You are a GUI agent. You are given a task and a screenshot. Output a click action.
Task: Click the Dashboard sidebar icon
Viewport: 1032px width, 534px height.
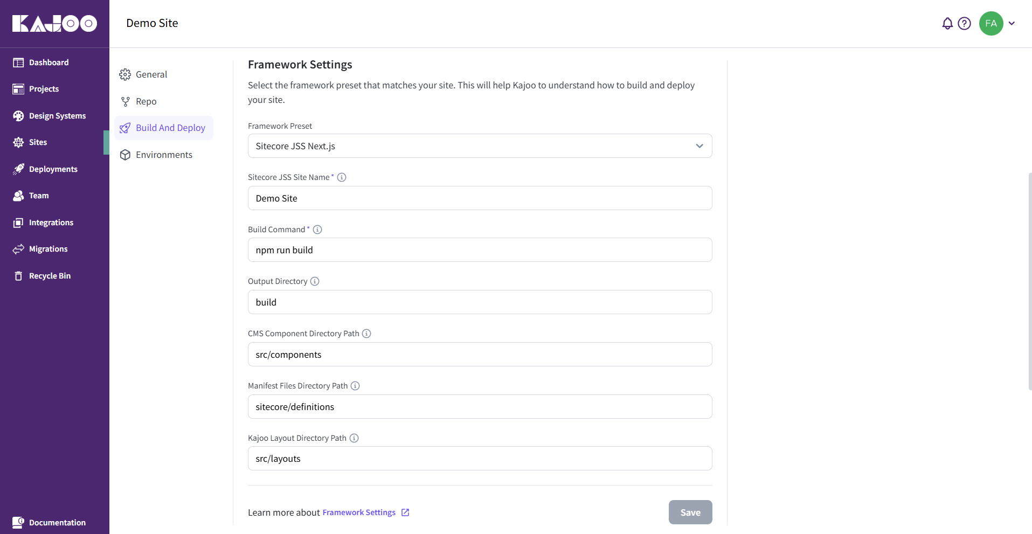(x=18, y=63)
